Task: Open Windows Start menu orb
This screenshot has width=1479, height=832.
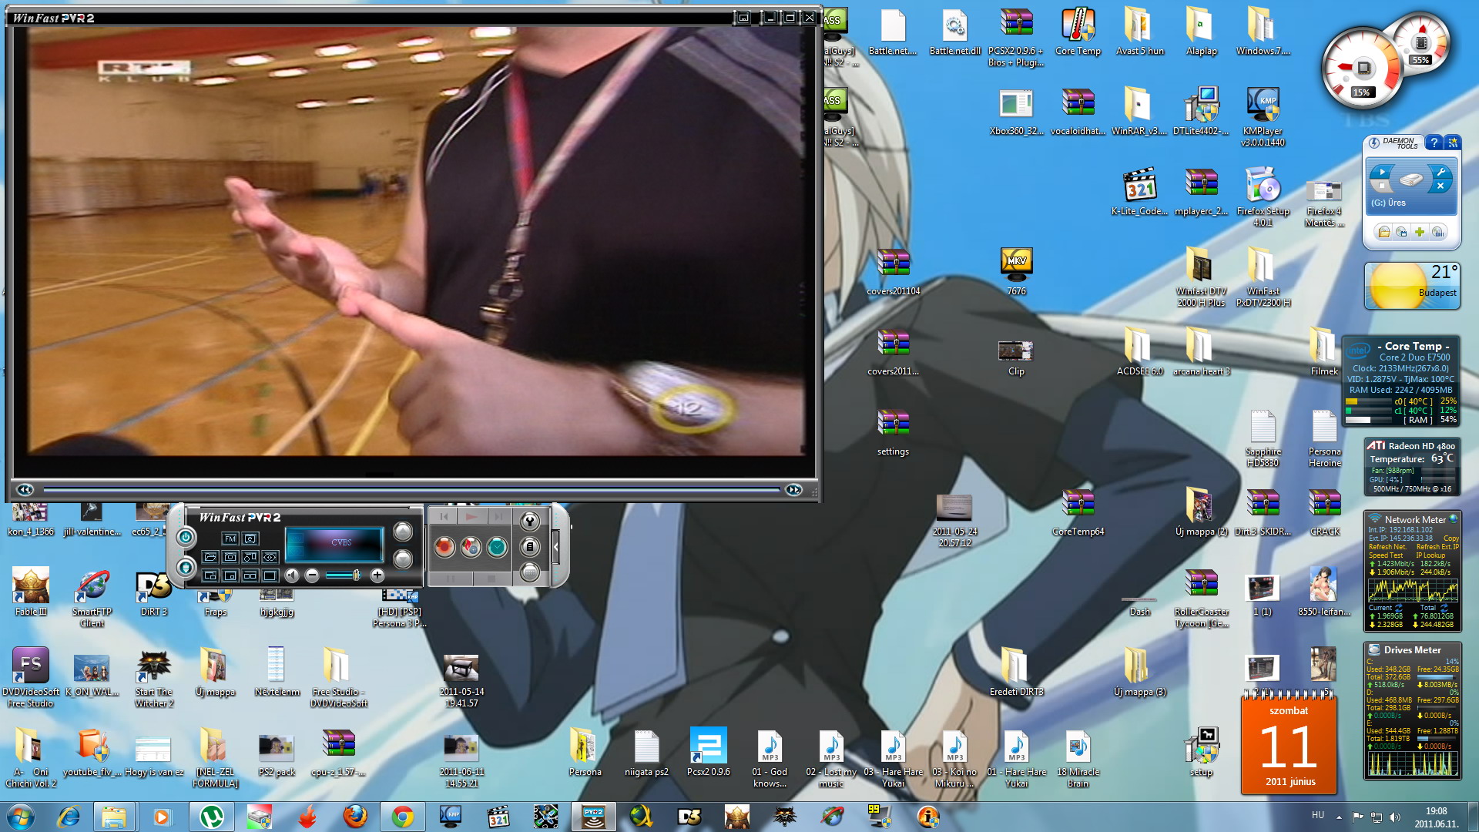Action: [21, 817]
